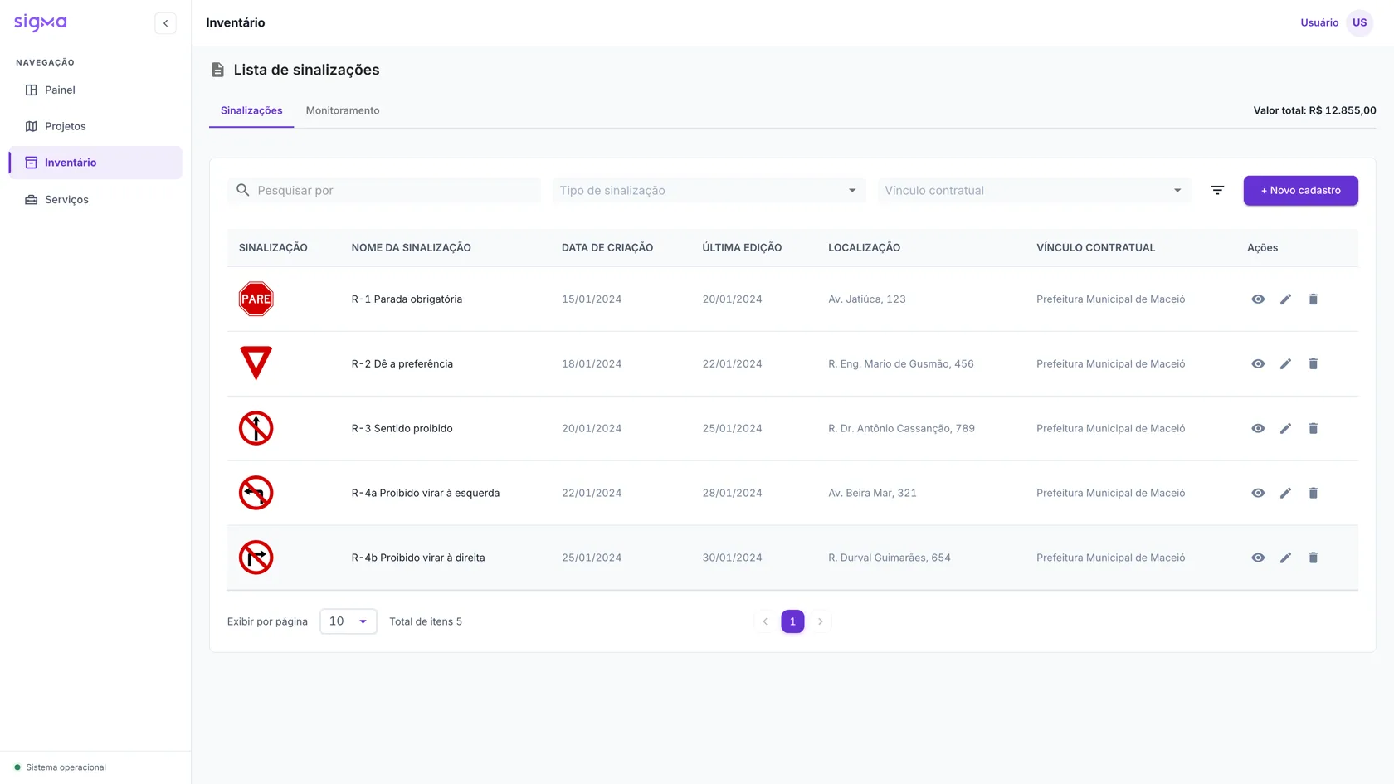This screenshot has height=784, width=1394.
Task: Click the Av. Jatiúca, 123 location
Action: click(867, 299)
